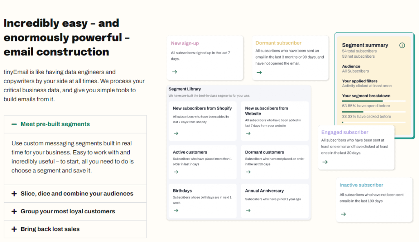Click the 'All Subscribers' audience value
The width and height of the screenshot is (419, 242).
[356, 71]
